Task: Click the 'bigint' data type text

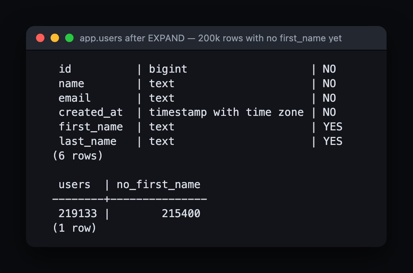Action: (x=168, y=69)
